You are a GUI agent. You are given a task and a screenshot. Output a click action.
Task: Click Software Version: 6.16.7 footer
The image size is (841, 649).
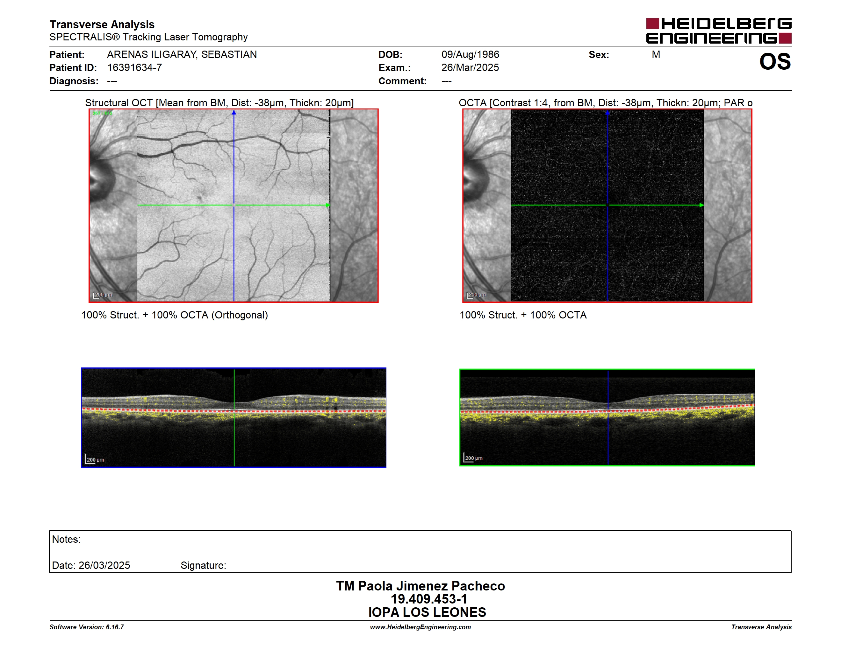point(87,627)
